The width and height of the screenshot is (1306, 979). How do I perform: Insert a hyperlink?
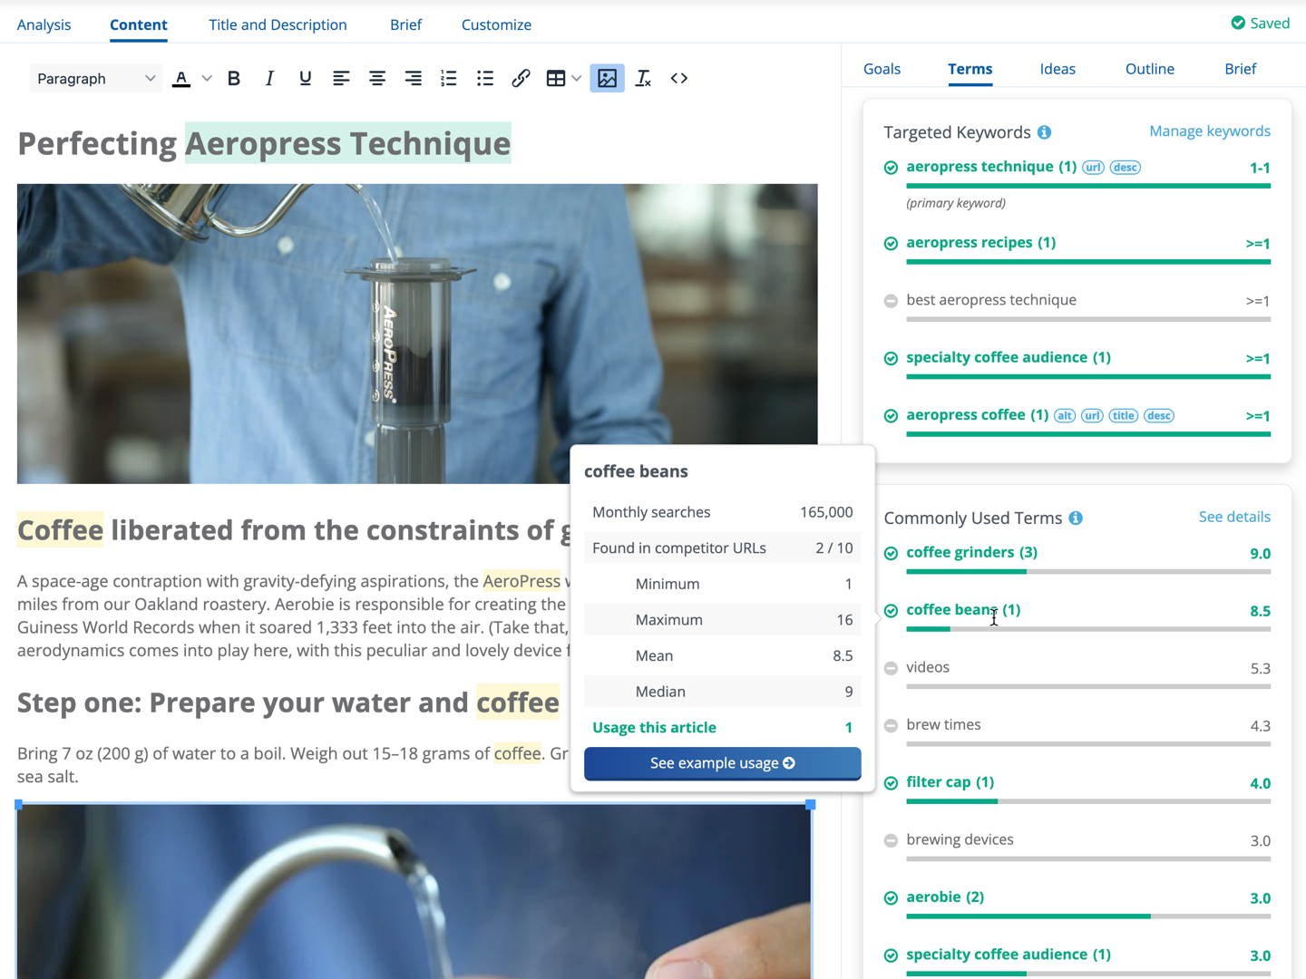pyautogui.click(x=521, y=78)
